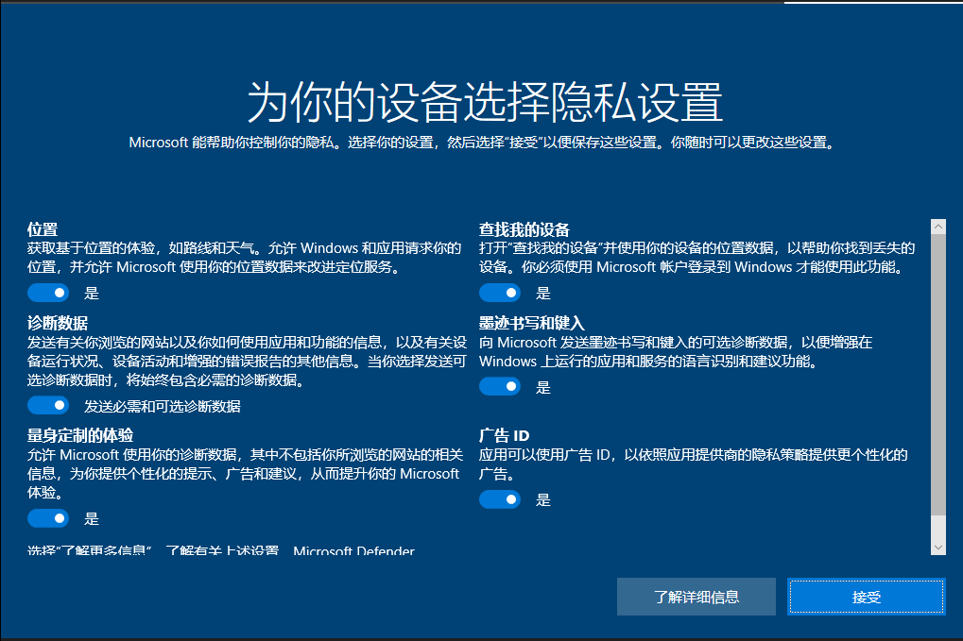The width and height of the screenshot is (963, 641).
Task: Click the title 为你的设备选择隐私设置
Action: pyautogui.click(x=485, y=102)
